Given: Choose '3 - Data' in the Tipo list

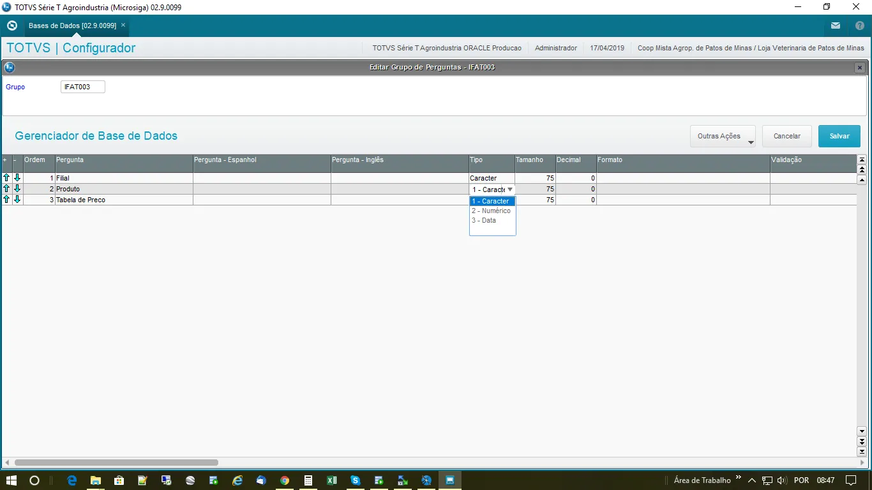Looking at the screenshot, I should tap(492, 220).
